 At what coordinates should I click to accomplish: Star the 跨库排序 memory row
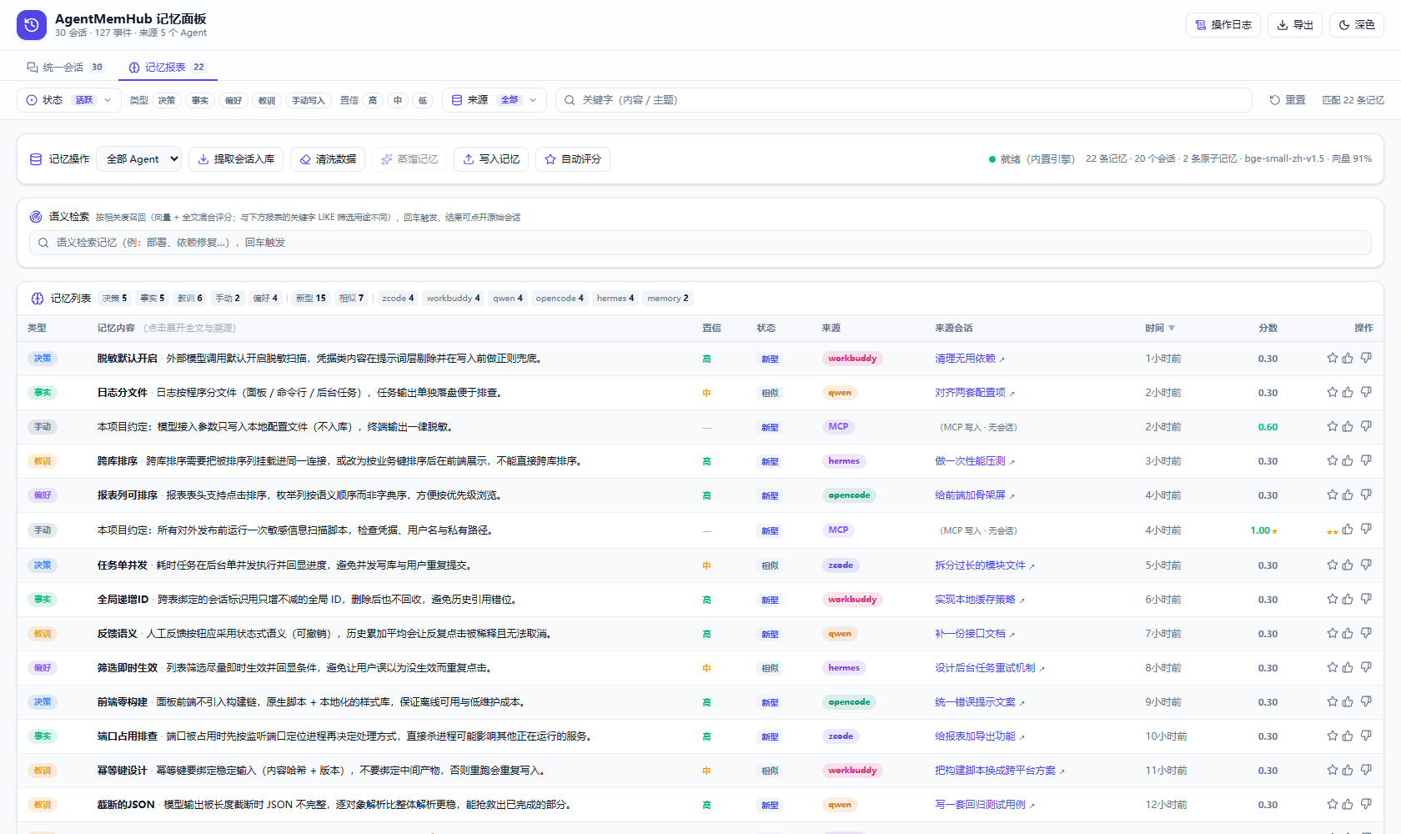pos(1333,460)
